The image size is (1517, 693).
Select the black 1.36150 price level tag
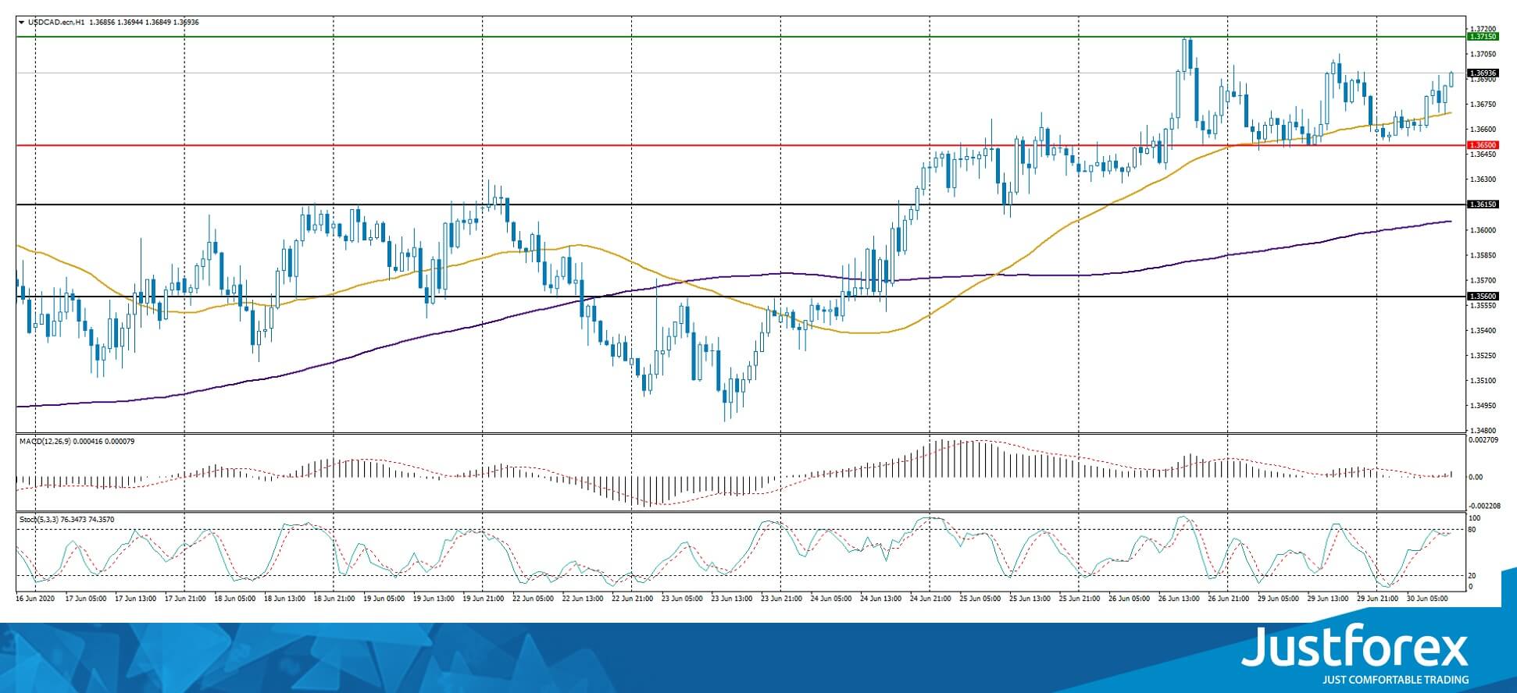1483,204
